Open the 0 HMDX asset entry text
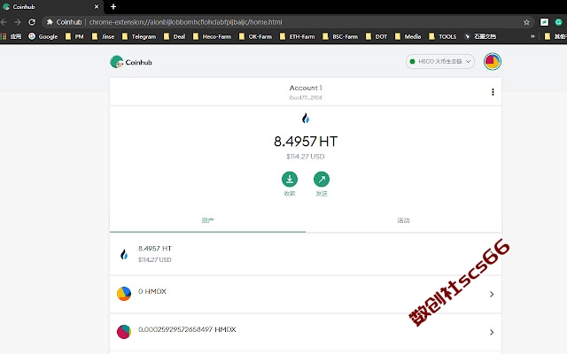The image size is (567, 354). click(152, 291)
